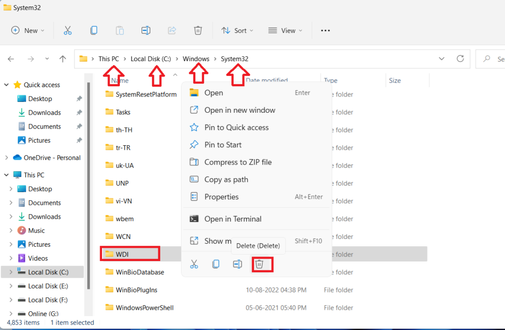Go forward with the right arrow button

click(x=31, y=59)
